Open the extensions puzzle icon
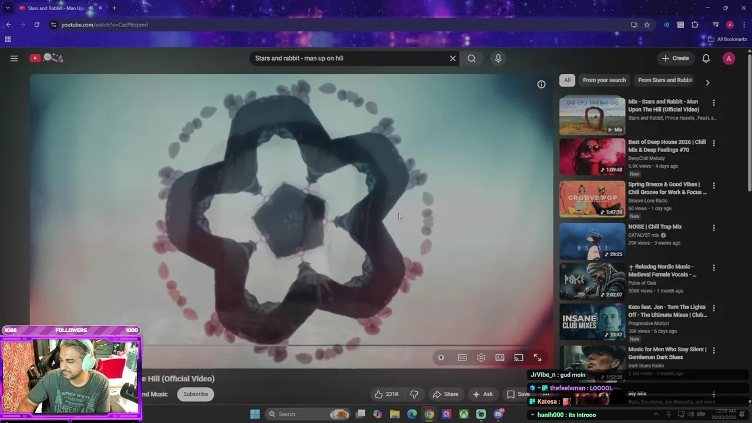This screenshot has height=423, width=752. (695, 25)
